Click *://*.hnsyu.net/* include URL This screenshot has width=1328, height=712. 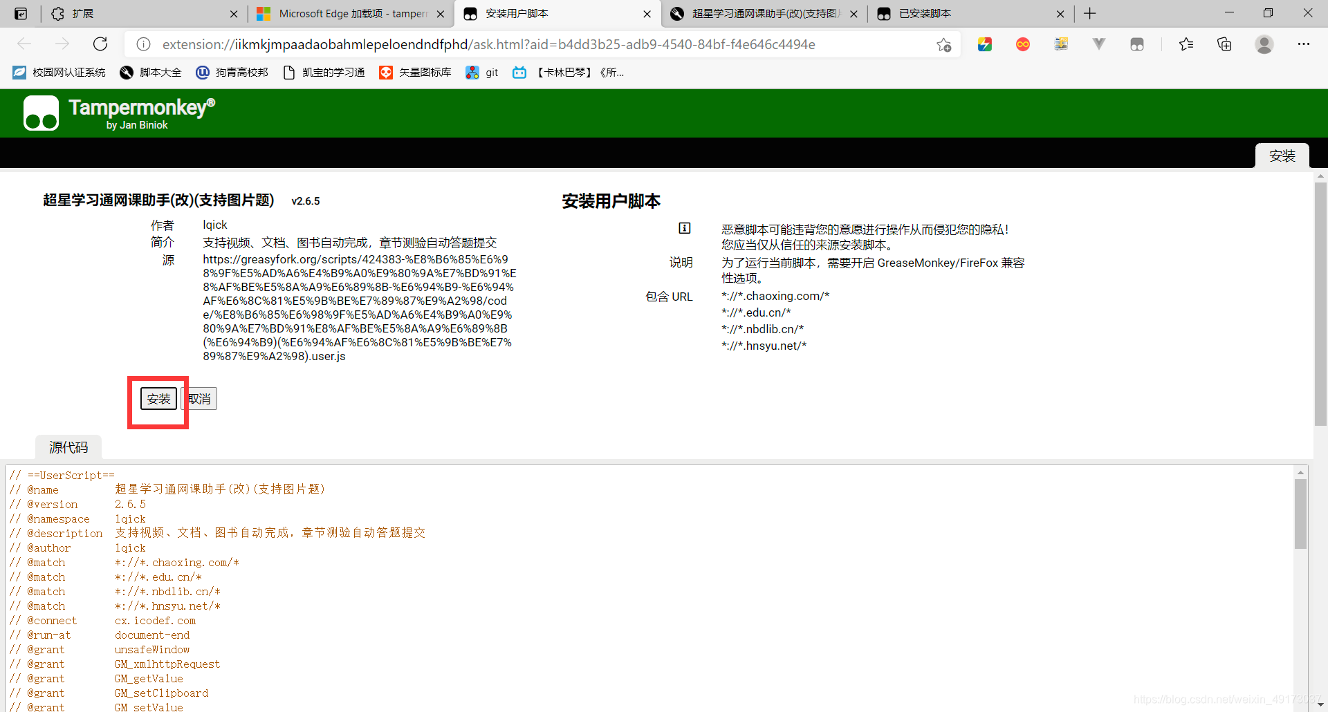764,346
